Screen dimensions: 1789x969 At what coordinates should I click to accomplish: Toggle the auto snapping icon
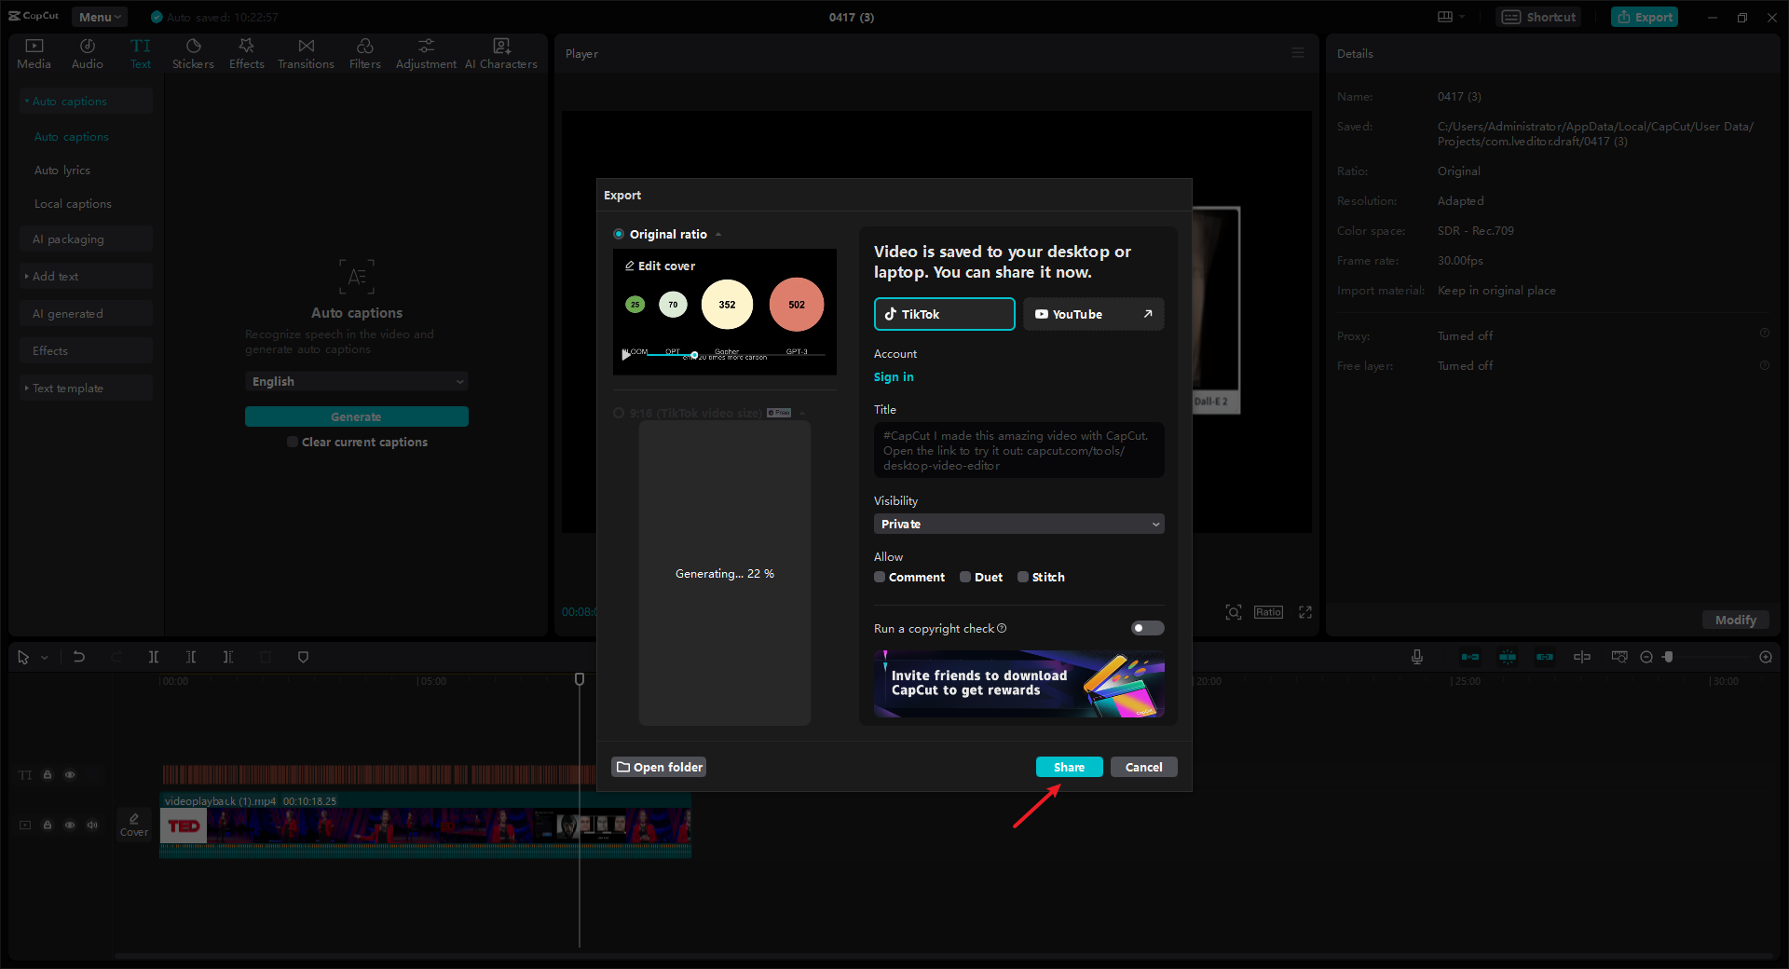(1508, 657)
